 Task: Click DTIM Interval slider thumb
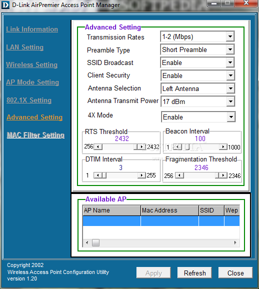pos(104,175)
